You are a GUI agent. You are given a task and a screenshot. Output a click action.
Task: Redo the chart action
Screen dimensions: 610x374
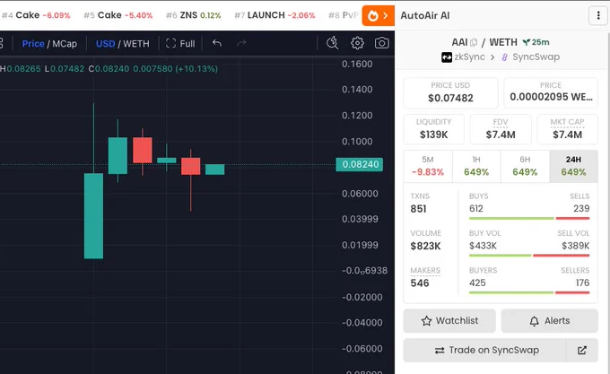click(241, 43)
